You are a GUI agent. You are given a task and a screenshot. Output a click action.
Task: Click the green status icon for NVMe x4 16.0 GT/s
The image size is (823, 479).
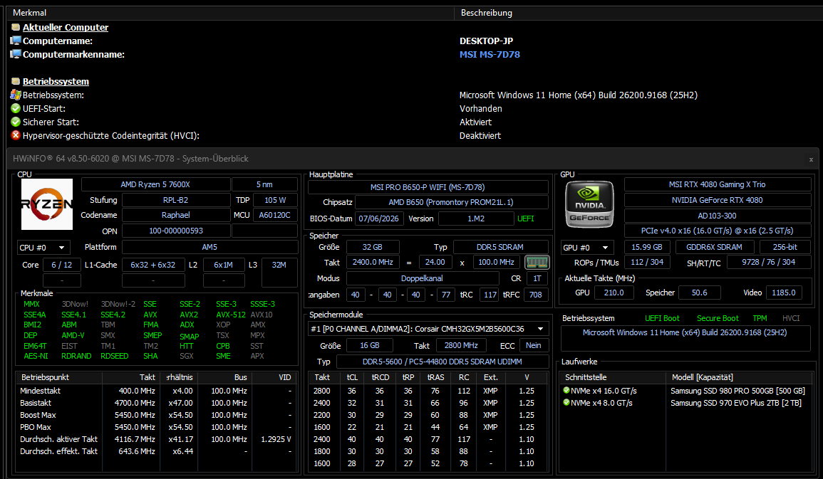point(566,391)
